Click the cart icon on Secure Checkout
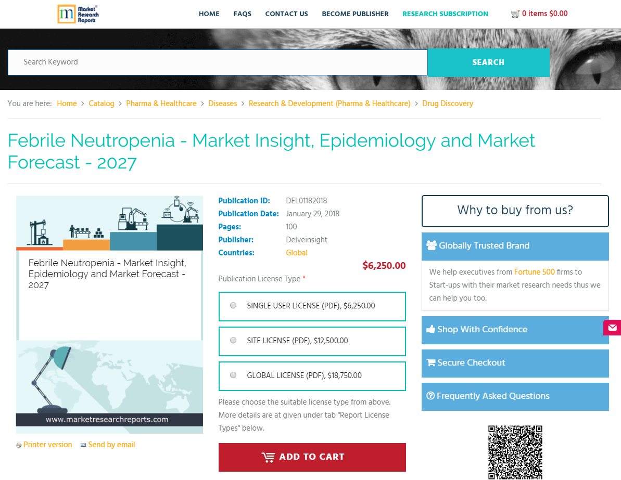This screenshot has height=480, width=621. [x=430, y=362]
